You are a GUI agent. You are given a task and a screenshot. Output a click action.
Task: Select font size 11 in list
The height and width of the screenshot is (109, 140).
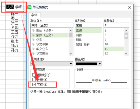click(114, 49)
